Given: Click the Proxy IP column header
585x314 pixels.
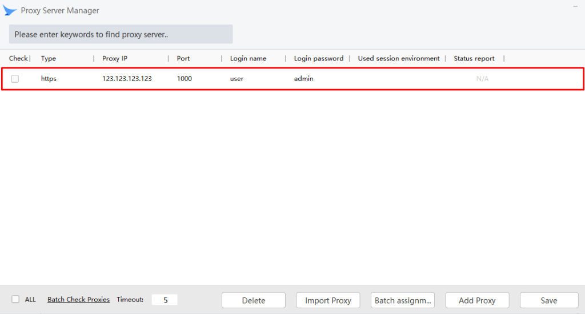Looking at the screenshot, I should click(x=115, y=58).
